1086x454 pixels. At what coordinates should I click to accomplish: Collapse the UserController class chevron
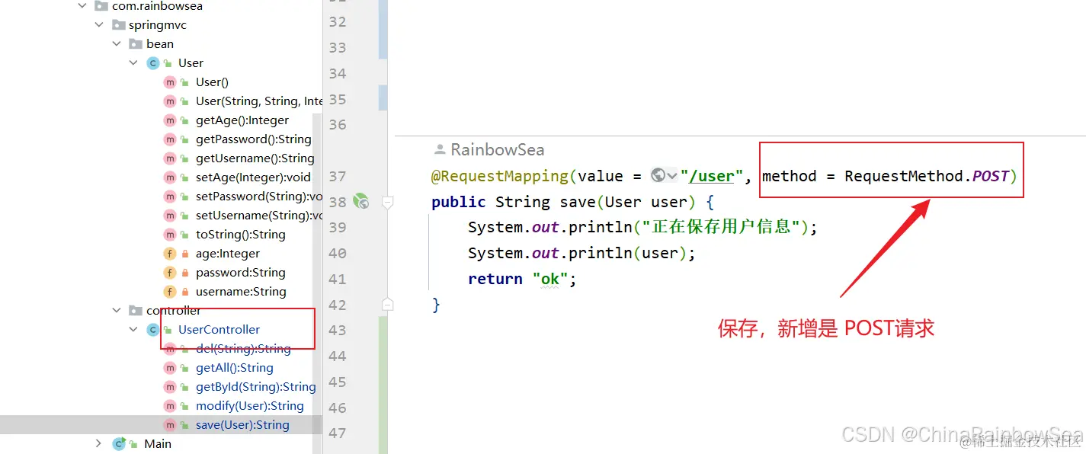click(134, 330)
